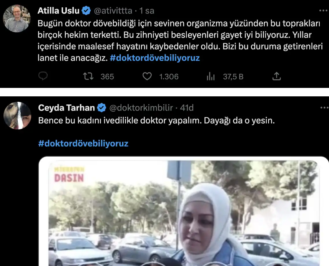Share Atilla Uslu's tweet via upload icon
This screenshot has width=329, height=266.
(277, 76)
